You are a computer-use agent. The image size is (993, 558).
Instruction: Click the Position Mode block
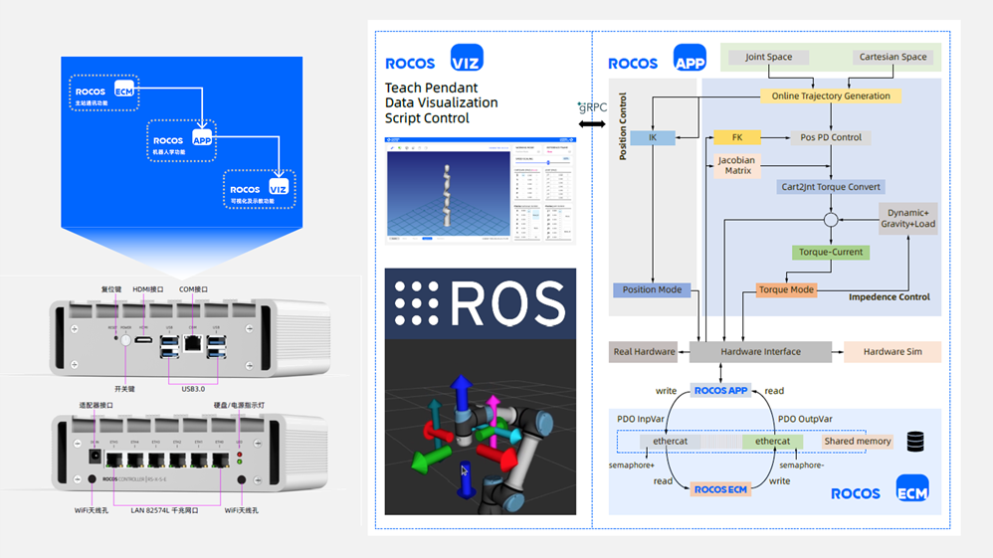(x=652, y=290)
